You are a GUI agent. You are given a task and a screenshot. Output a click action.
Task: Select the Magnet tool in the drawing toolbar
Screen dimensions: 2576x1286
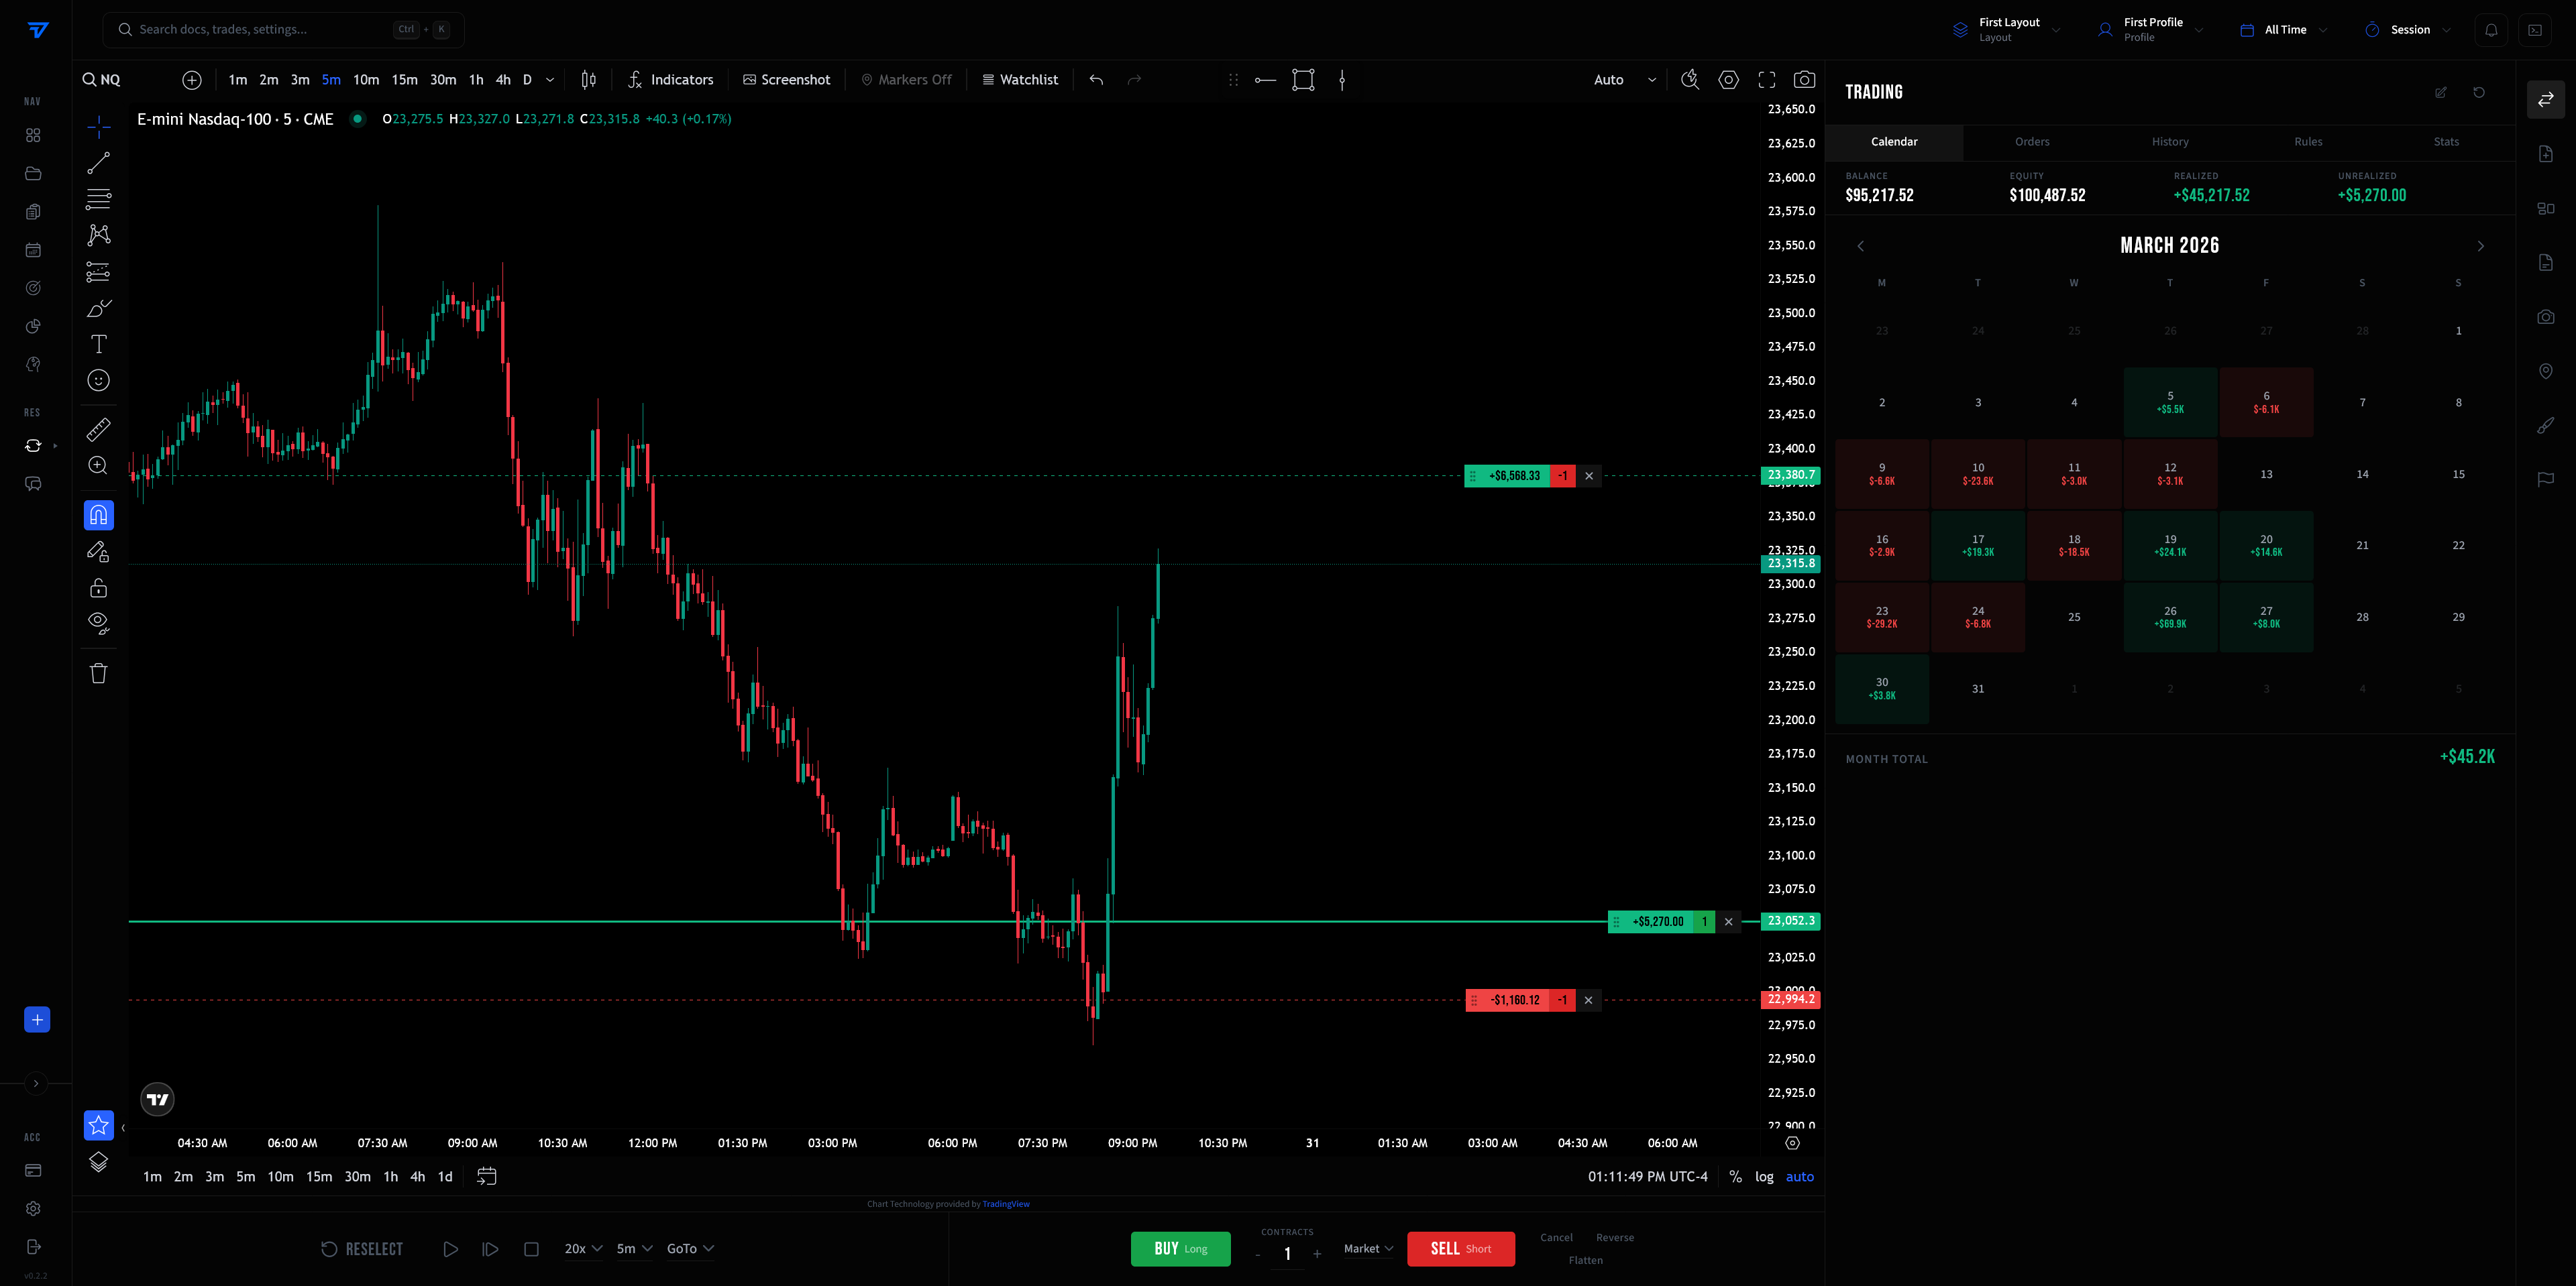click(98, 514)
